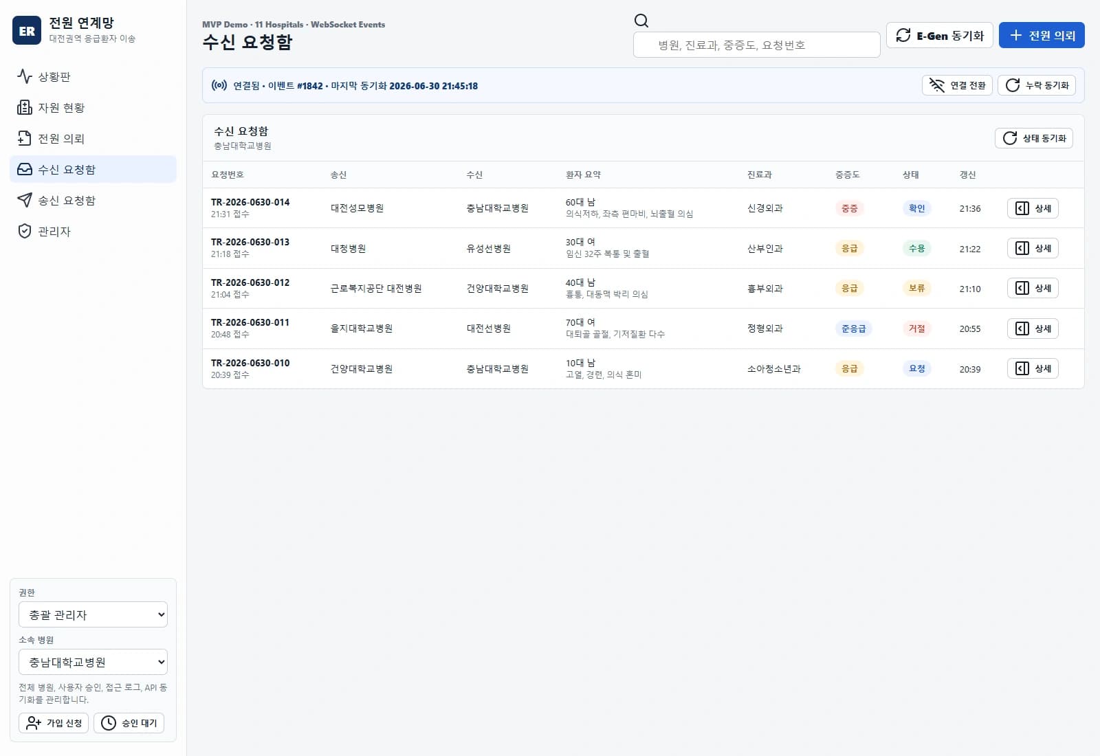This screenshot has width=1100, height=756.
Task: Click the 보류 status badge
Action: (x=917, y=288)
